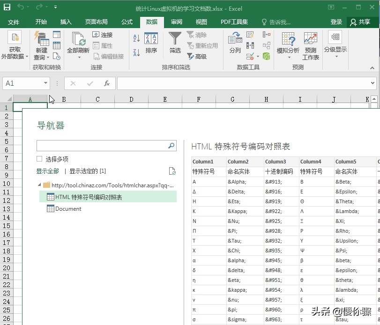The height and width of the screenshot is (325, 380).
Task: Select the Document item in the tree
Action: [68, 209]
